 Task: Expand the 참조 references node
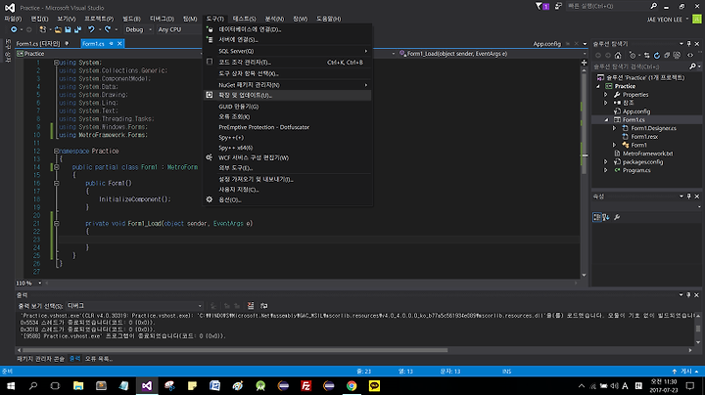click(606, 103)
